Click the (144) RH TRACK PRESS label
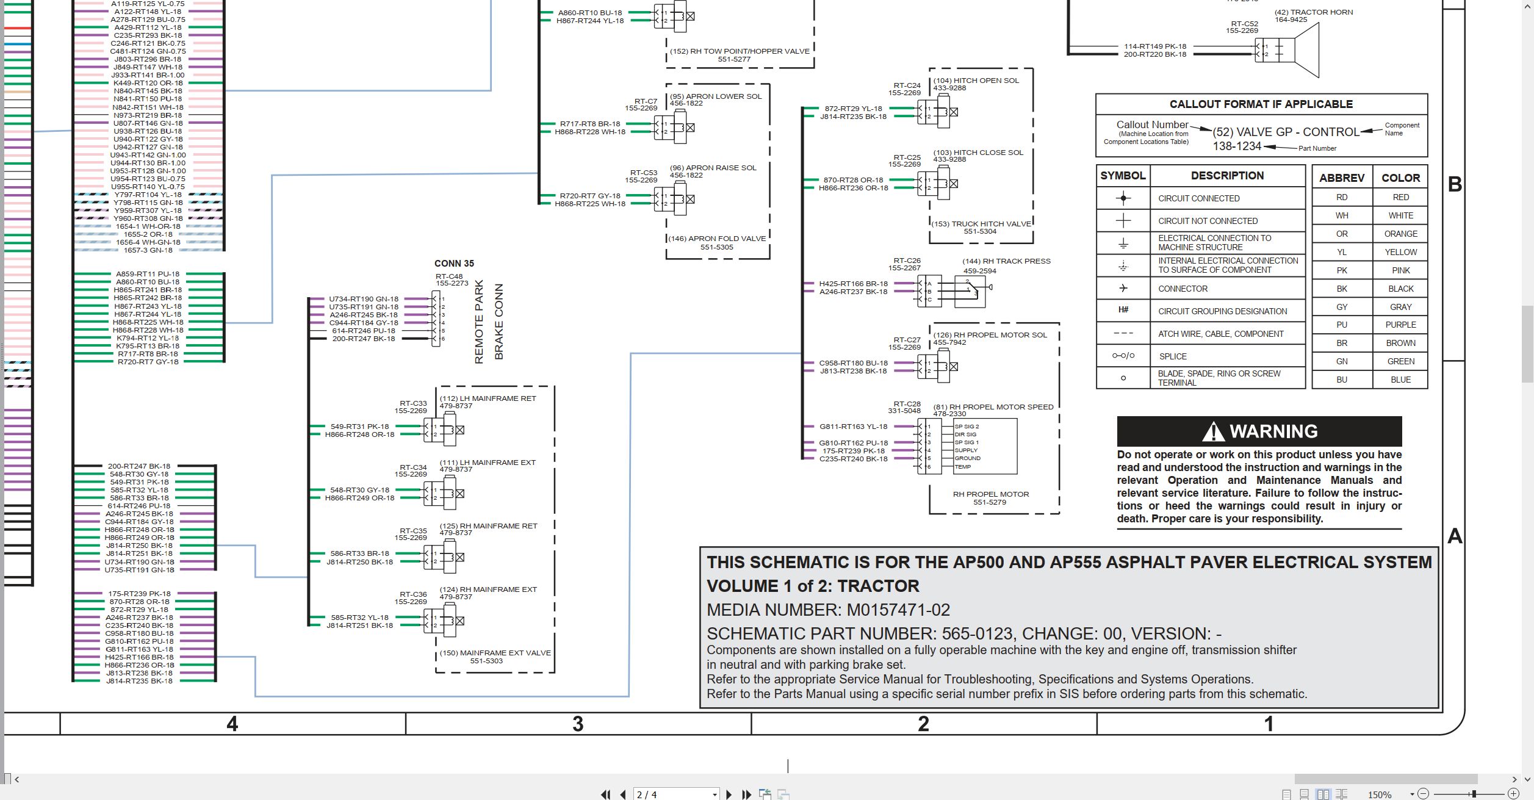 tap(1006, 261)
